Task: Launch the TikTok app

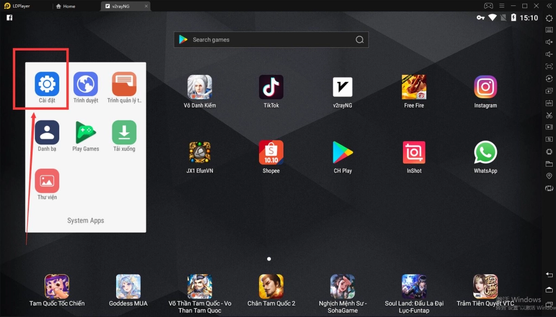Action: tap(271, 87)
